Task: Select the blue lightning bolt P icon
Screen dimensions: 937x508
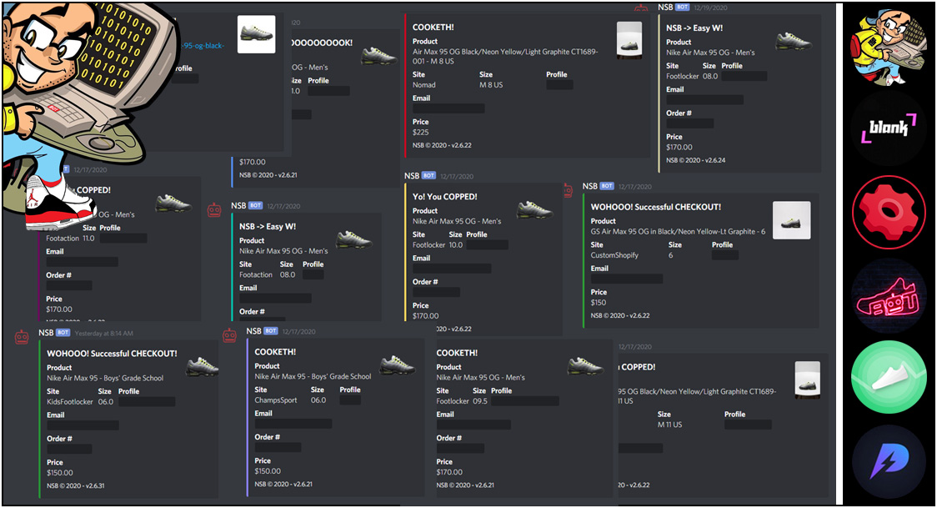Action: [x=889, y=462]
